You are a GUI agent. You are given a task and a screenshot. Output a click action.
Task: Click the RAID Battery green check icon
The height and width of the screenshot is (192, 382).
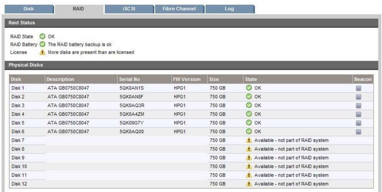pyautogui.click(x=42, y=45)
